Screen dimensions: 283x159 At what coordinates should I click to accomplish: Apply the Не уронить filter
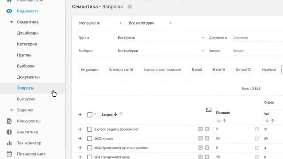(89, 70)
